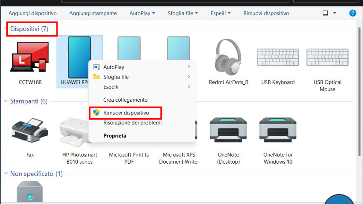Select the OneNote for Windows 10 printer icon

[278, 130]
